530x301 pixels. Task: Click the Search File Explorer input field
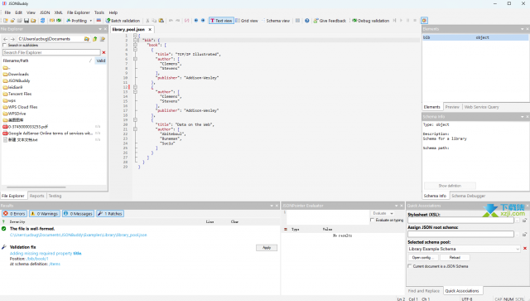(51, 52)
